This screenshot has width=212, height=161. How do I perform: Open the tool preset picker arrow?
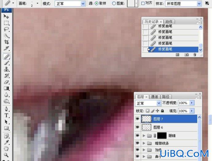[x=13, y=3]
